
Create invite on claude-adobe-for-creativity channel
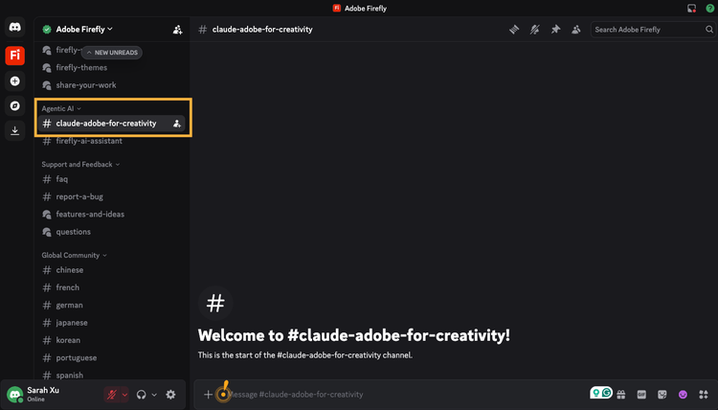[177, 124]
